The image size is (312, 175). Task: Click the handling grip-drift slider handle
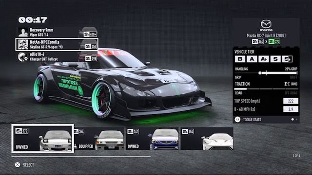260,73
